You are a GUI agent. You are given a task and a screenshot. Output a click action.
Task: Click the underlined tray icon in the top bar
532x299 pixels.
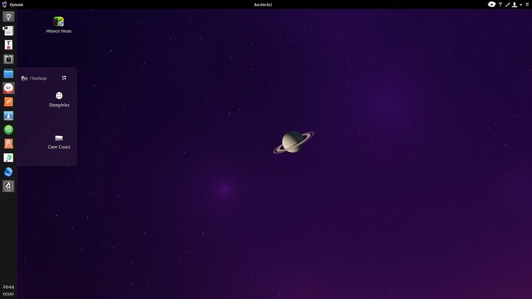515,5
